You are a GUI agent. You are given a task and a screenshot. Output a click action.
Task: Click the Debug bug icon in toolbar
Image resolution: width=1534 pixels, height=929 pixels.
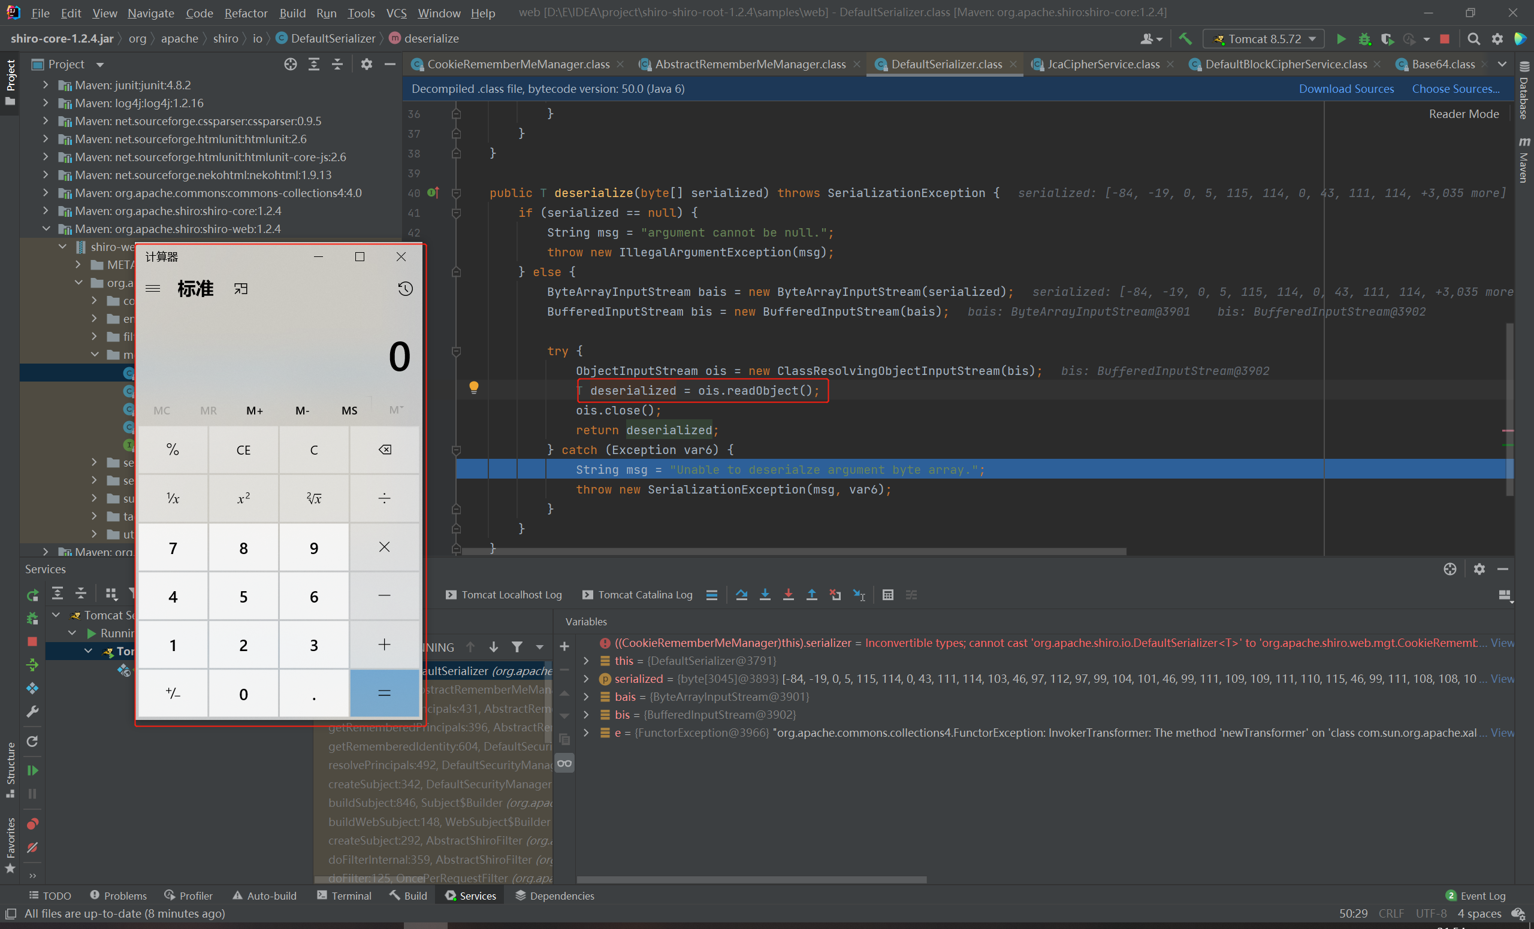coord(1364,38)
